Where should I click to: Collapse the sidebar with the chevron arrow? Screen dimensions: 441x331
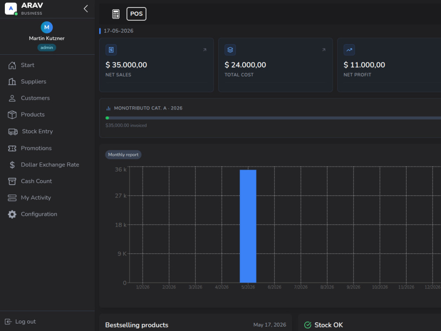(x=86, y=9)
